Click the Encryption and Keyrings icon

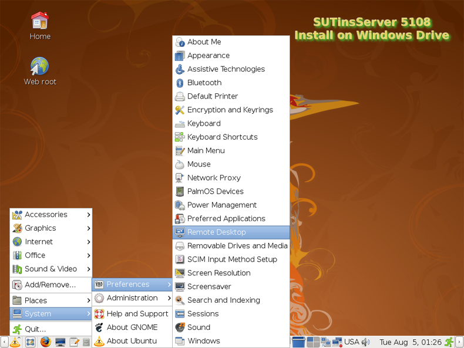pos(180,110)
